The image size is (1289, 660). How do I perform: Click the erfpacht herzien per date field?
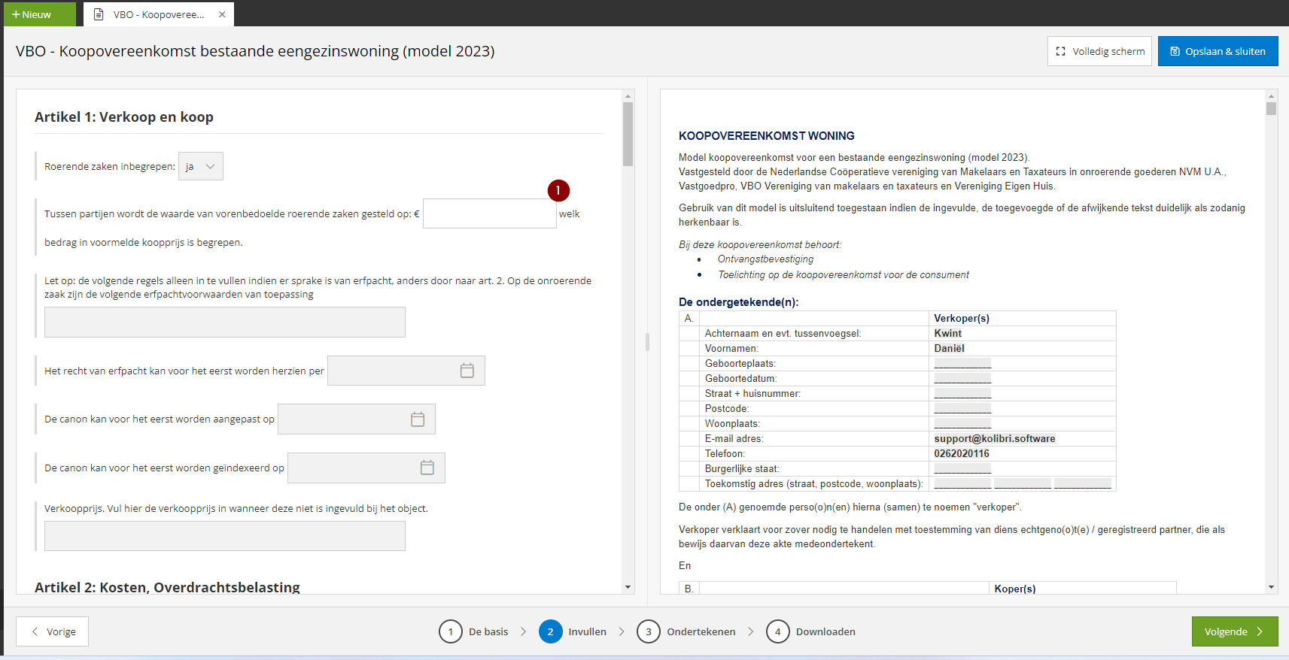point(406,371)
